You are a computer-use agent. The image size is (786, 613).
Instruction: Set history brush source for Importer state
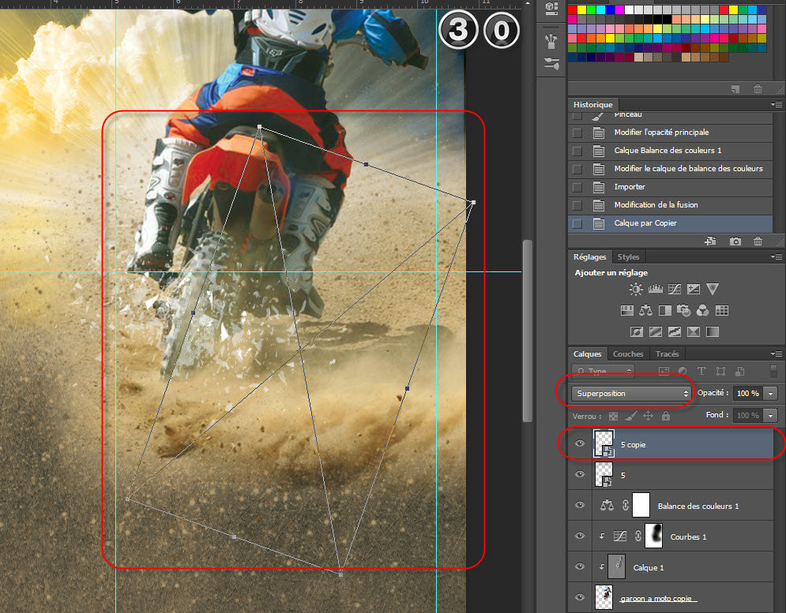coord(577,187)
